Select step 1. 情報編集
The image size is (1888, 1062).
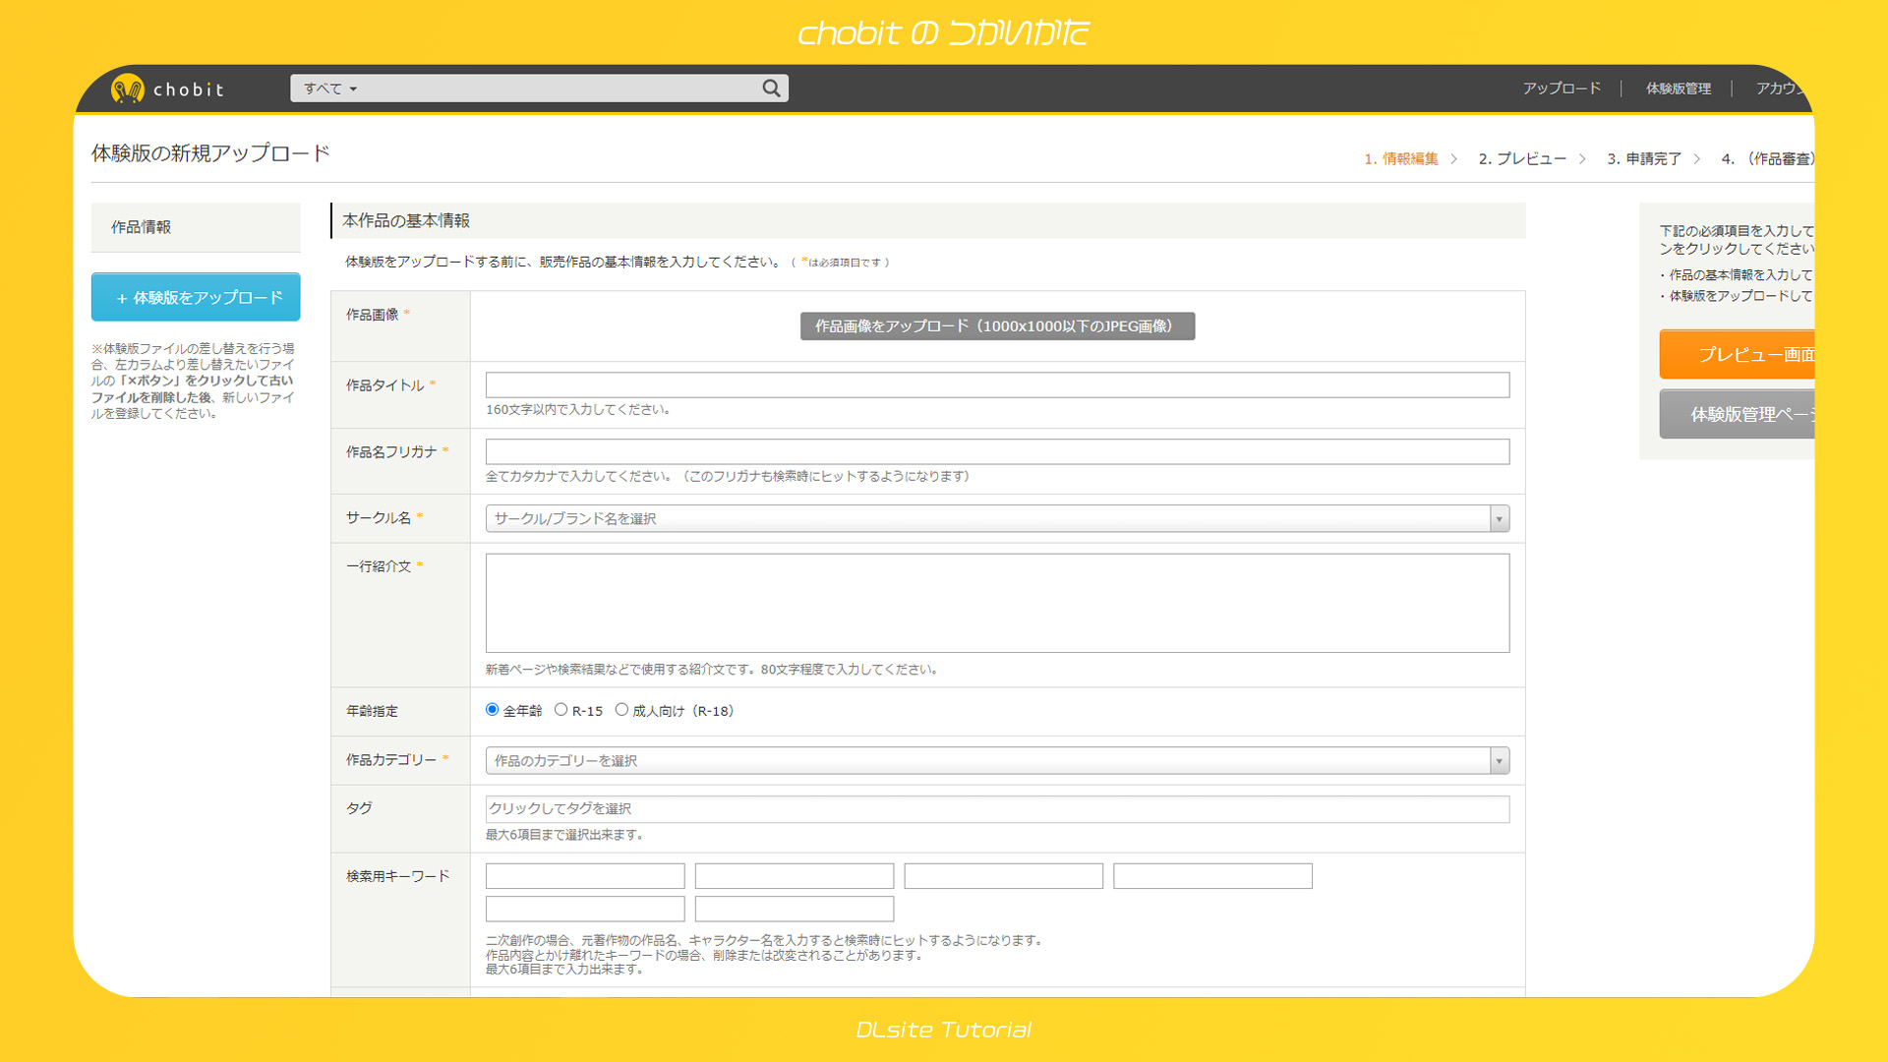[x=1401, y=158]
